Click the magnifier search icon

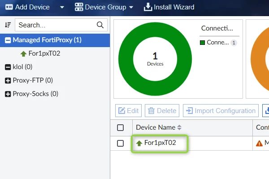(x=100, y=25)
